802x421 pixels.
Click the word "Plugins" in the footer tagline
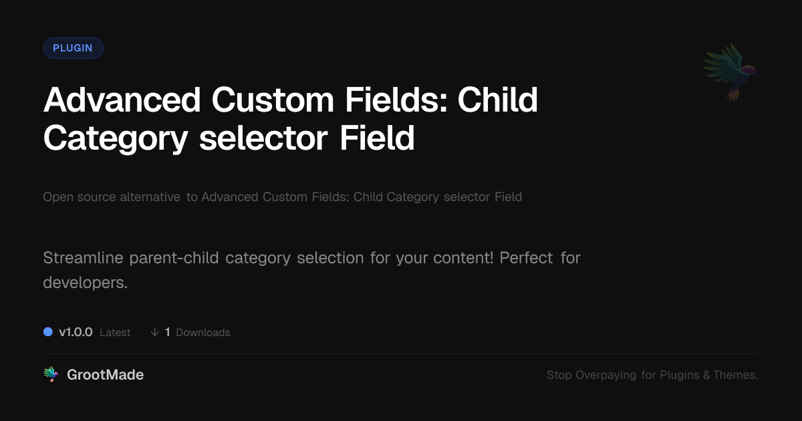680,375
